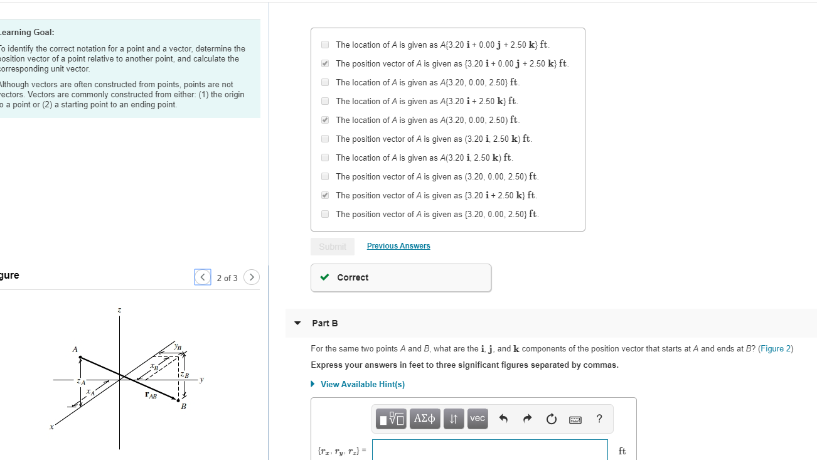Check the option 'The location of A is given as A{3.20 i + 0.00 j + 2.50 k} ft'
The height and width of the screenshot is (460, 817).
pyautogui.click(x=324, y=45)
